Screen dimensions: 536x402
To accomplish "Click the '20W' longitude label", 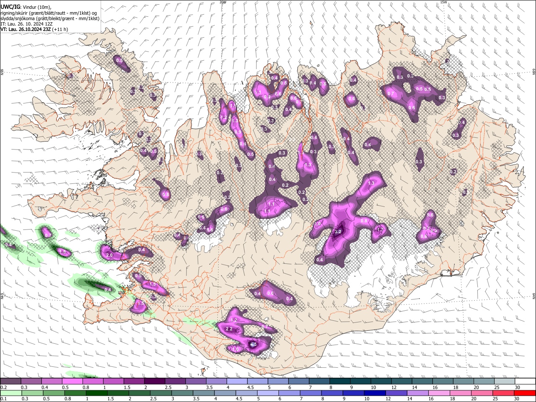I will pos(223,2).
